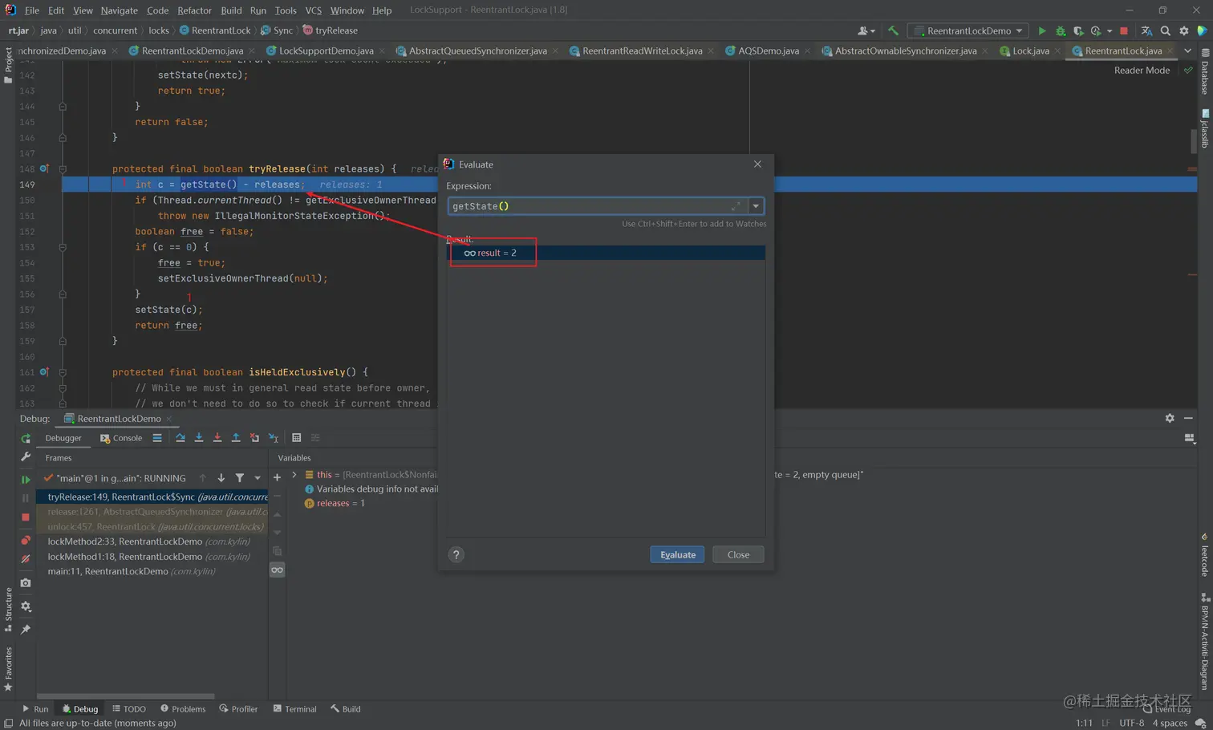Viewport: 1213px width, 730px height.
Task: Open Evaluate Expression calculator icon in debug toolbar
Action: (297, 438)
